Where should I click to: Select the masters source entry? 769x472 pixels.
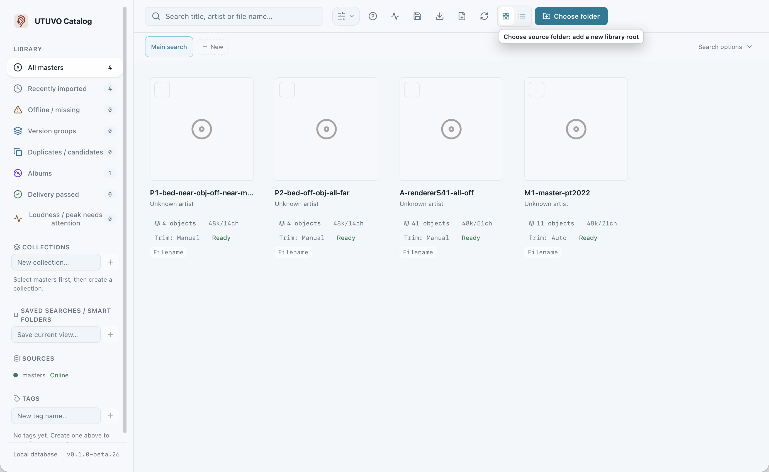pos(41,375)
